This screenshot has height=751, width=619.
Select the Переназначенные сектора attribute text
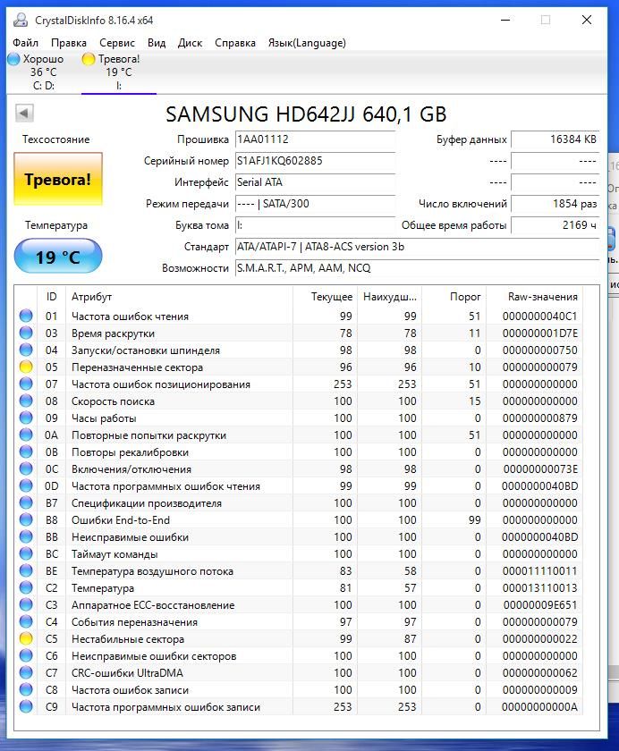pos(137,367)
